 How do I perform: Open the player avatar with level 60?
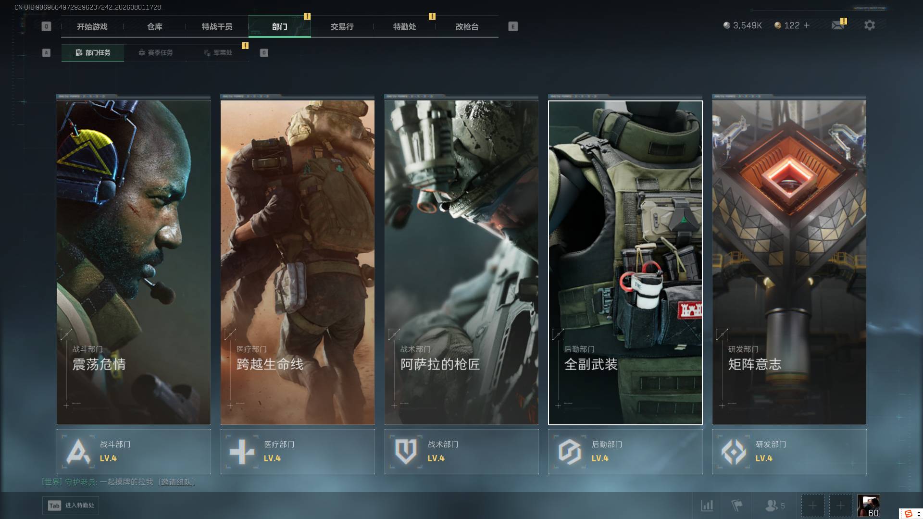point(869,506)
